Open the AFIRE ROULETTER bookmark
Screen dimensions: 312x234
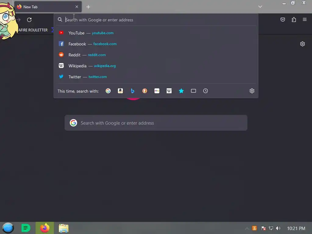coord(33,30)
